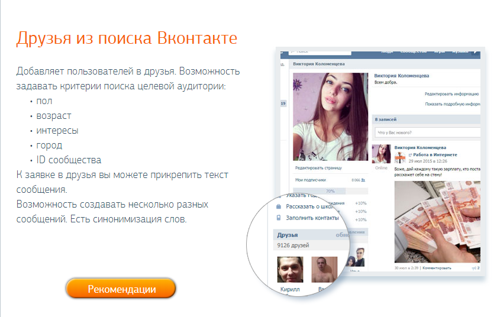497x317 pixels.
Task: Click the Рассказать о школе link
Action: click(x=310, y=206)
